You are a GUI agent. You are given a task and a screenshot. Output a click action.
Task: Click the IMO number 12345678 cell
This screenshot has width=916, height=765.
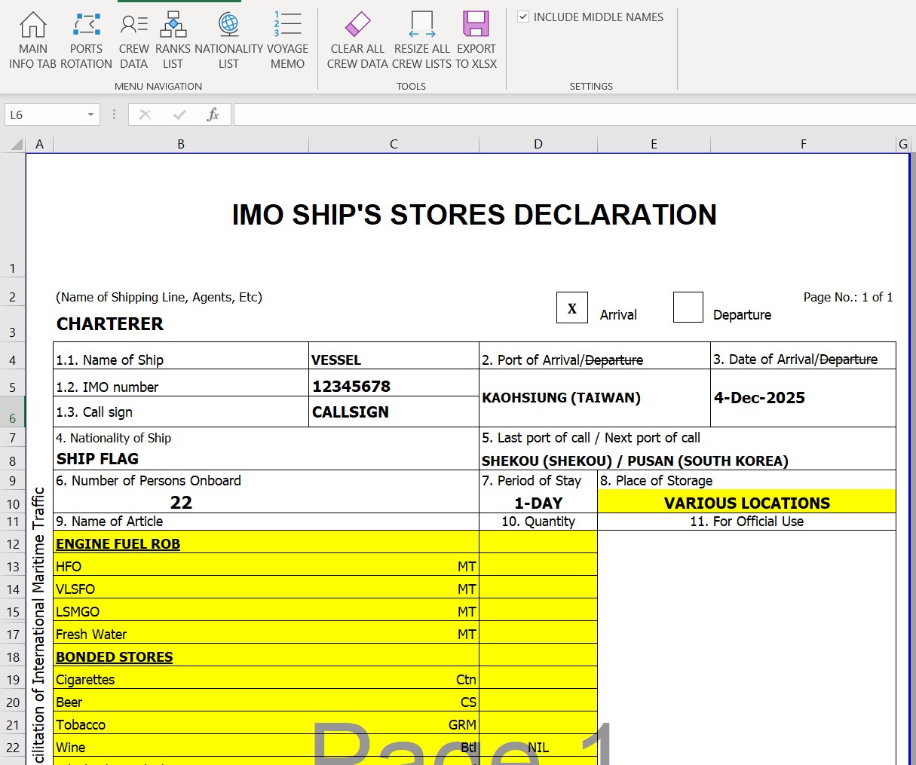394,384
